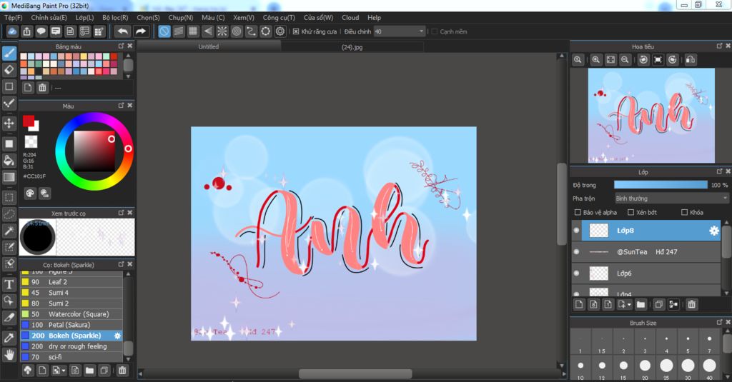Flip the navigator view horizontally
Image resolution: width=732 pixels, height=382 pixels.
click(691, 60)
